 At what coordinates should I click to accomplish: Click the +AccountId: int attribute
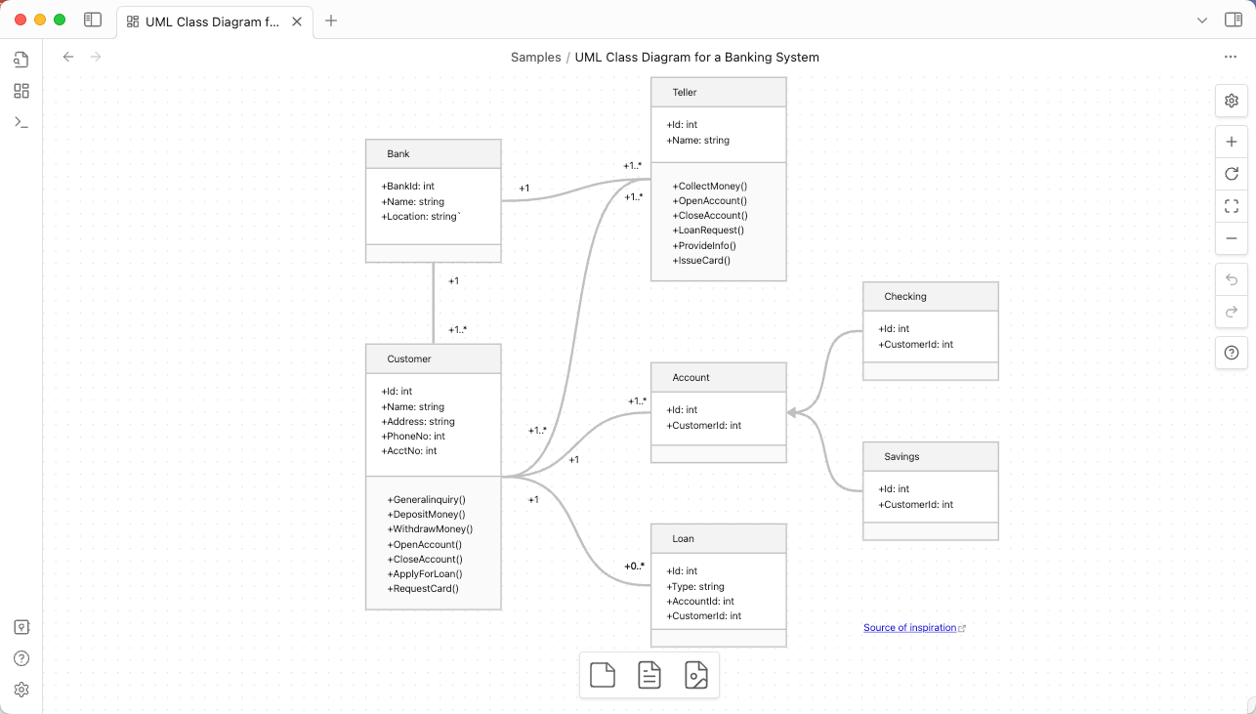(x=700, y=601)
